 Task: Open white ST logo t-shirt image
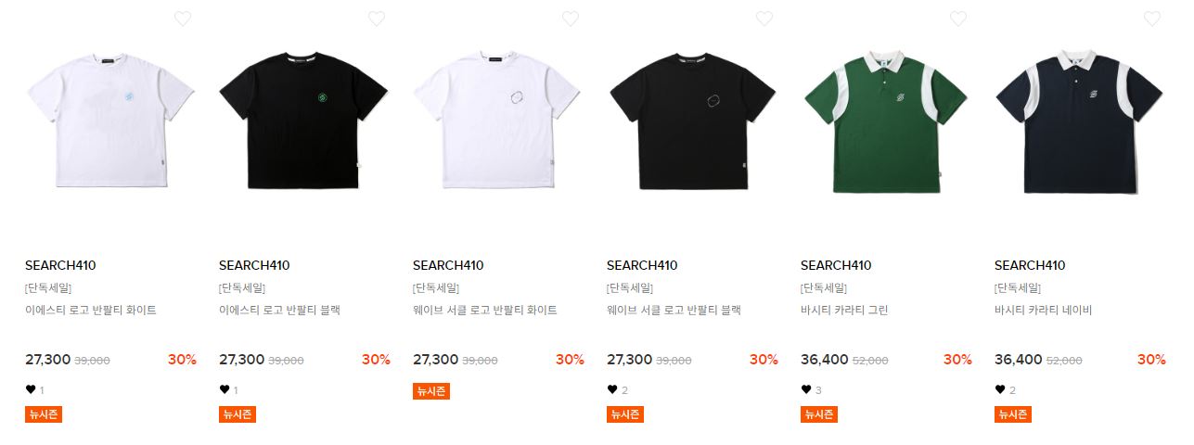pyautogui.click(x=110, y=122)
